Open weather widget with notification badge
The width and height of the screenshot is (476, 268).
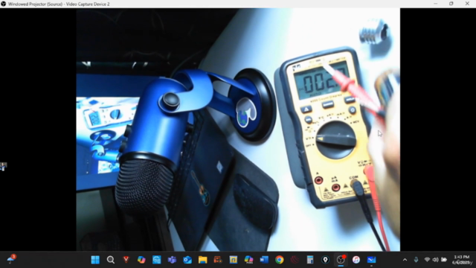(x=11, y=259)
